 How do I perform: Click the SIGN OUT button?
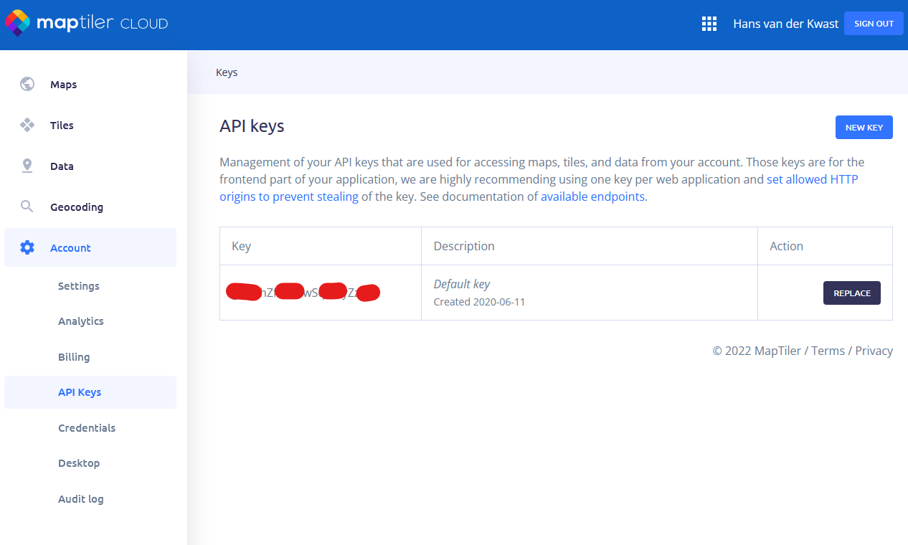(x=874, y=24)
